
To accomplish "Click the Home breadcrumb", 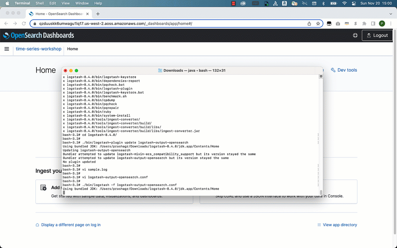I will coord(73,49).
